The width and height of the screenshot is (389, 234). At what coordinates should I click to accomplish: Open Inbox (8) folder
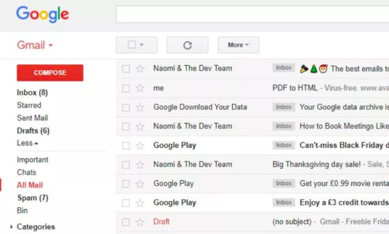[x=32, y=93]
